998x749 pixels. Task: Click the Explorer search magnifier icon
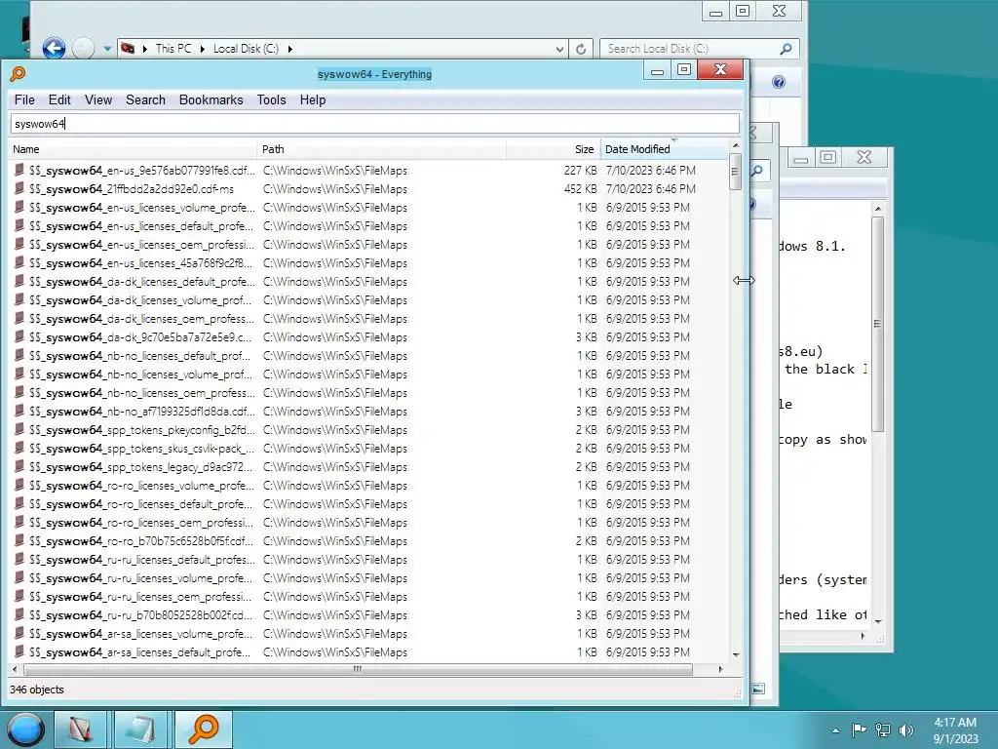click(x=787, y=49)
